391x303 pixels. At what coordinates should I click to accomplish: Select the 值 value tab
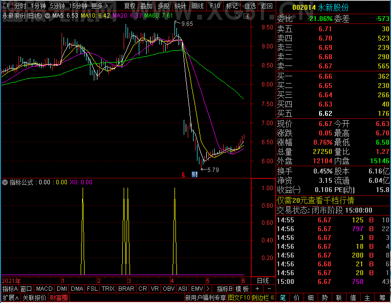(353, 298)
